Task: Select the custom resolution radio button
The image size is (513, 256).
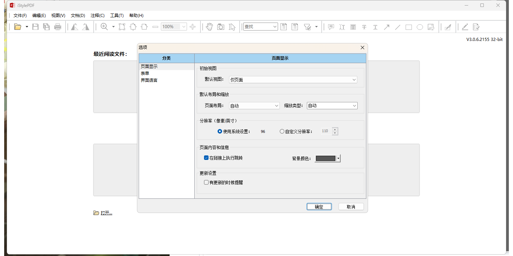Action: 282,131
